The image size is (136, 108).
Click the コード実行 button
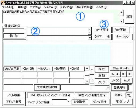(x=102, y=30)
